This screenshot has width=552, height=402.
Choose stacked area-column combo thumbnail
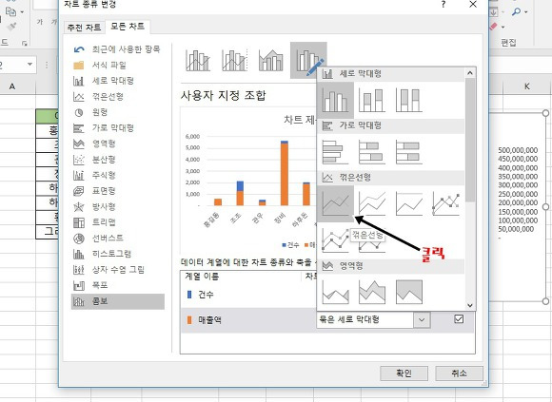click(270, 61)
